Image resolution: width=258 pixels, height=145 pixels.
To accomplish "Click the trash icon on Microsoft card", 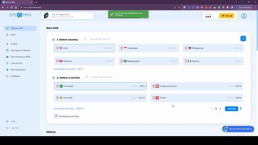I will 57,98.
